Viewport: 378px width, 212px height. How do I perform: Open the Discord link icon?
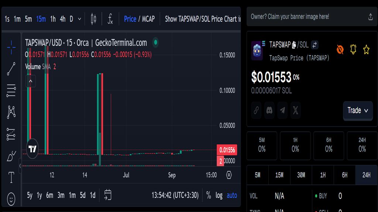pyautogui.click(x=269, y=110)
